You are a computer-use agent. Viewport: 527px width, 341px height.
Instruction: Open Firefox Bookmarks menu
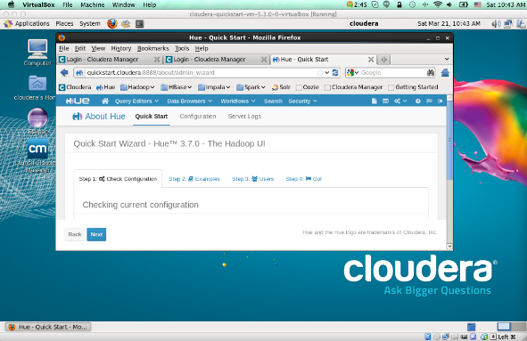coord(152,48)
